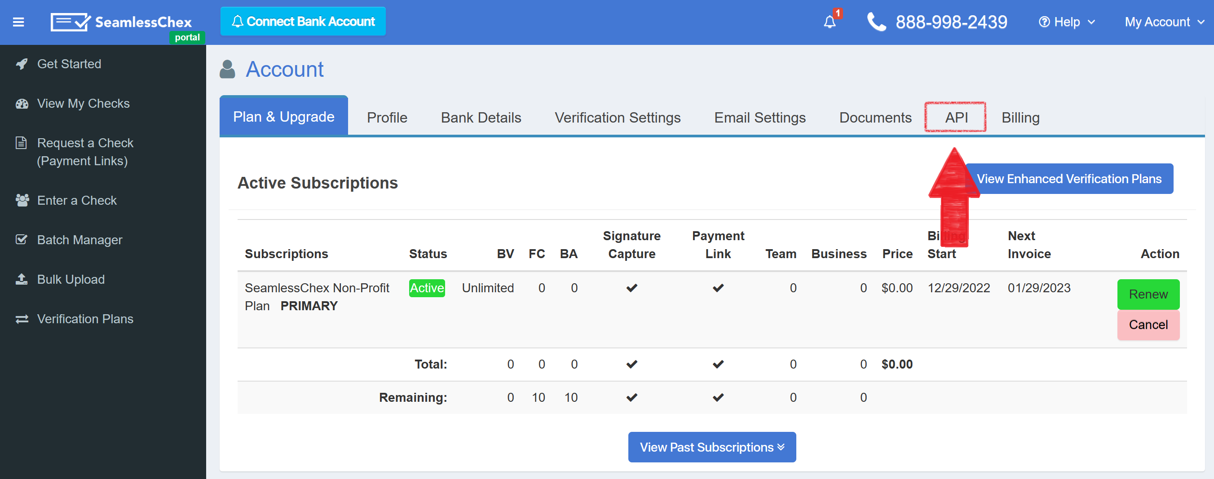Image resolution: width=1214 pixels, height=479 pixels.
Task: Click the Action column header
Action: click(1160, 254)
